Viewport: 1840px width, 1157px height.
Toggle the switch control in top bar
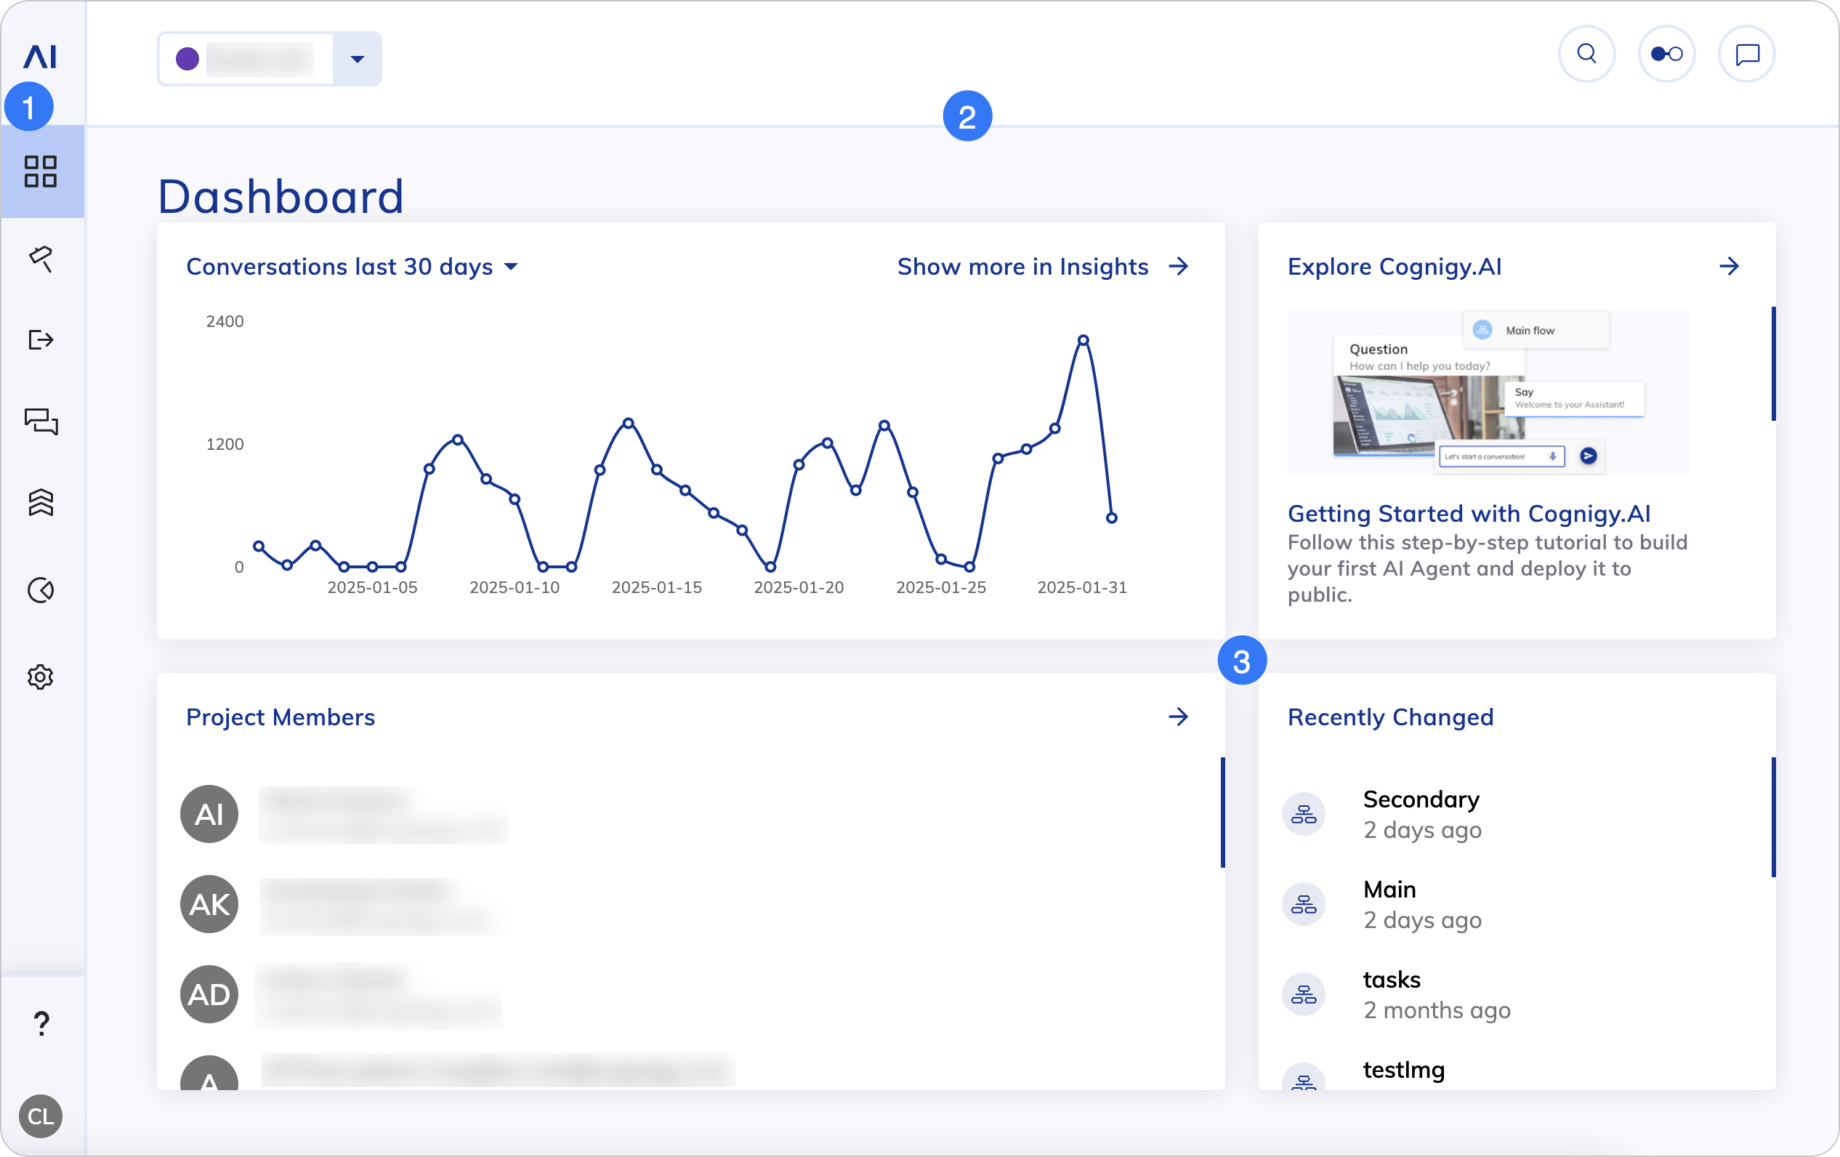1666,55
